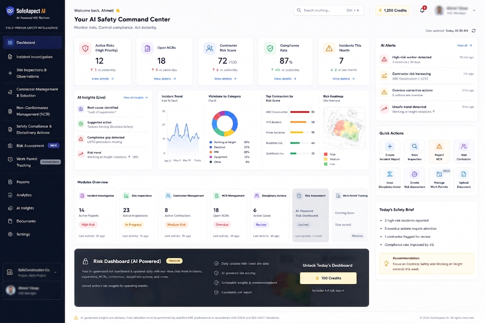Click the Settings gear icon in the sidebar
This screenshot has width=485, height=323.
(10, 234)
